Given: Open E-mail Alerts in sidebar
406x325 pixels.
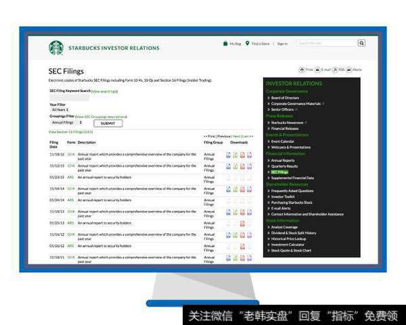Looking at the screenshot, I should click(280, 208).
